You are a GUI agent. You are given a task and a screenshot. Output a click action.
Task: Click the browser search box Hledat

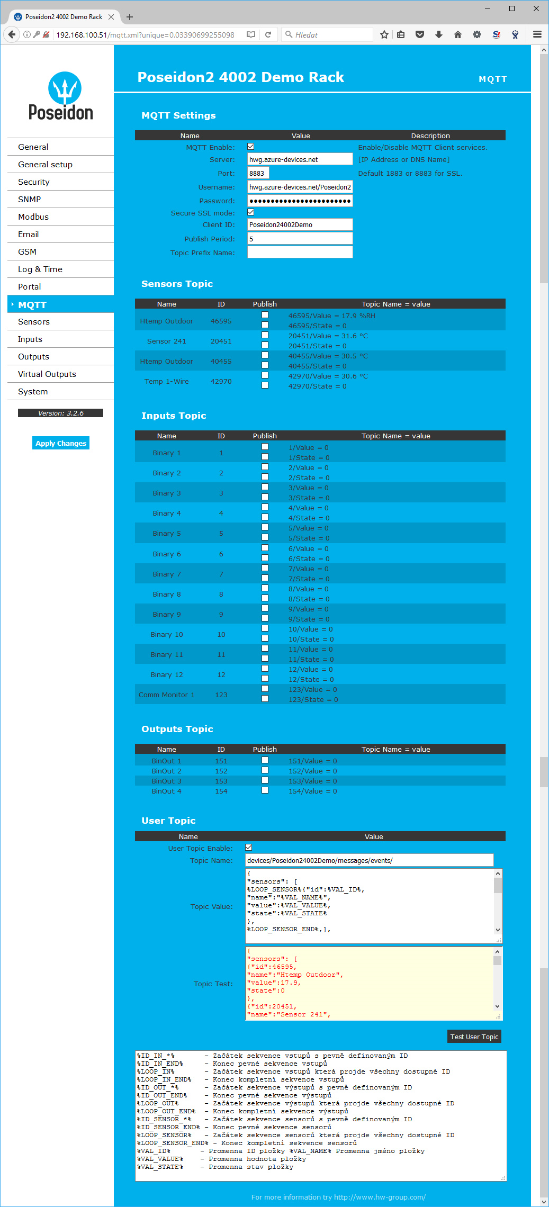click(x=327, y=34)
